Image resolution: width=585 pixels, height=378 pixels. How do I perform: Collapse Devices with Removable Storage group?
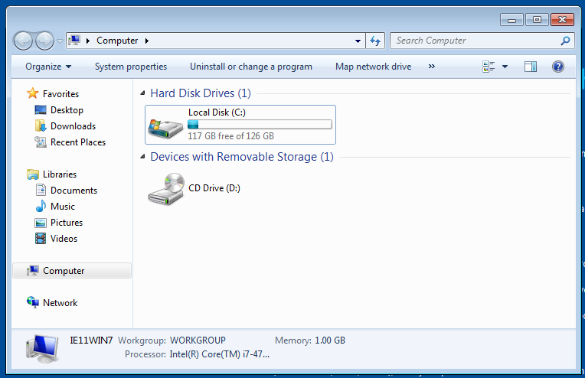coord(142,157)
